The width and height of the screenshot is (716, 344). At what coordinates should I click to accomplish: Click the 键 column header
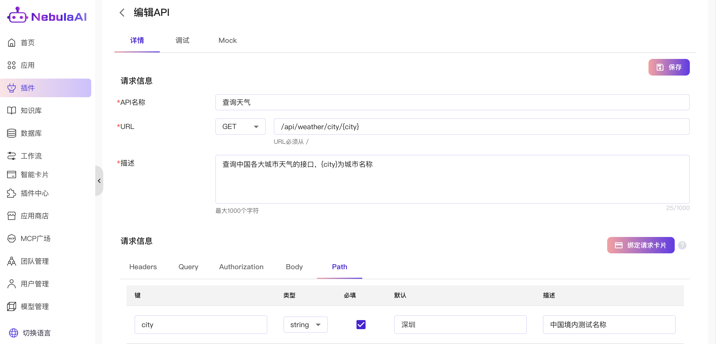pyautogui.click(x=138, y=295)
